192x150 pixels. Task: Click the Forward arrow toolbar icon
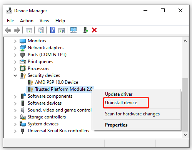tap(17, 30)
